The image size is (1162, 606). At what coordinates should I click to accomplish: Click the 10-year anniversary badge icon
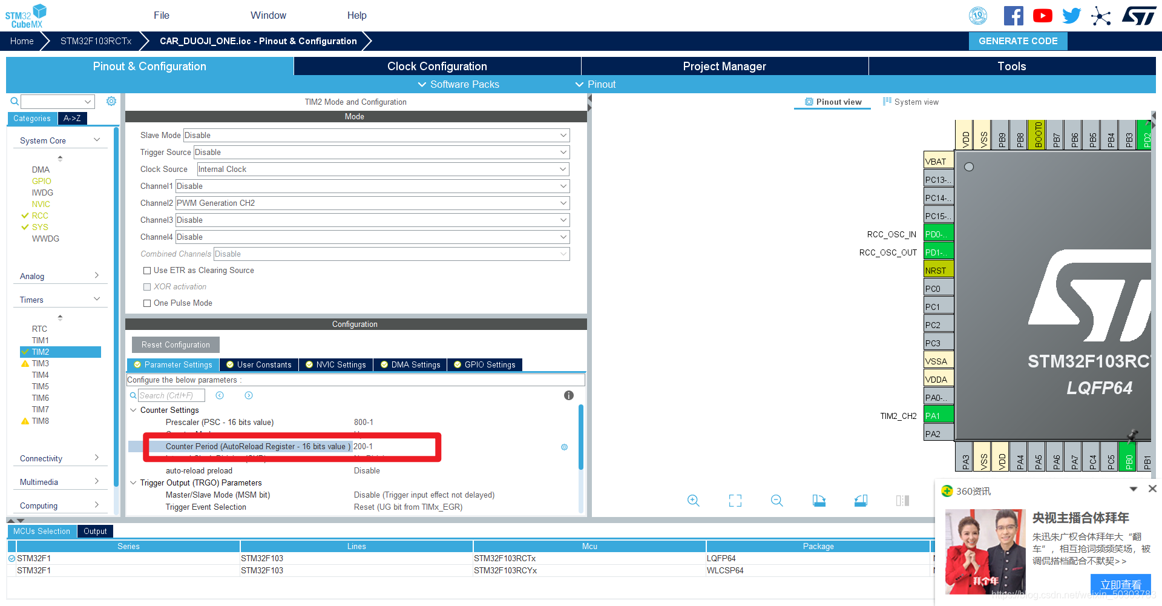[978, 16]
